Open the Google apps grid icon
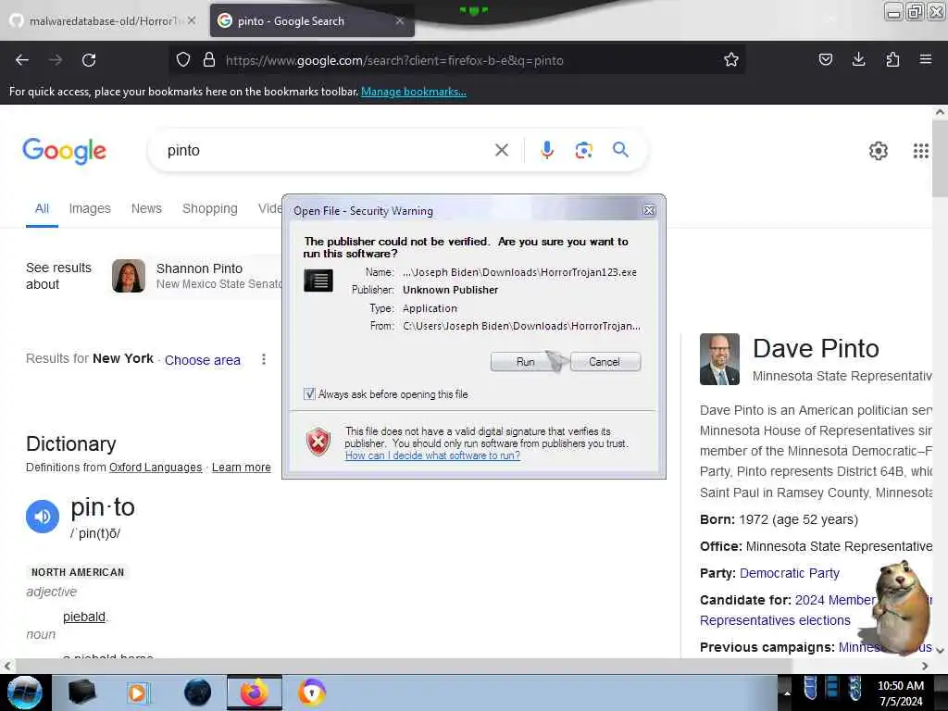This screenshot has width=948, height=711. pyautogui.click(x=920, y=151)
